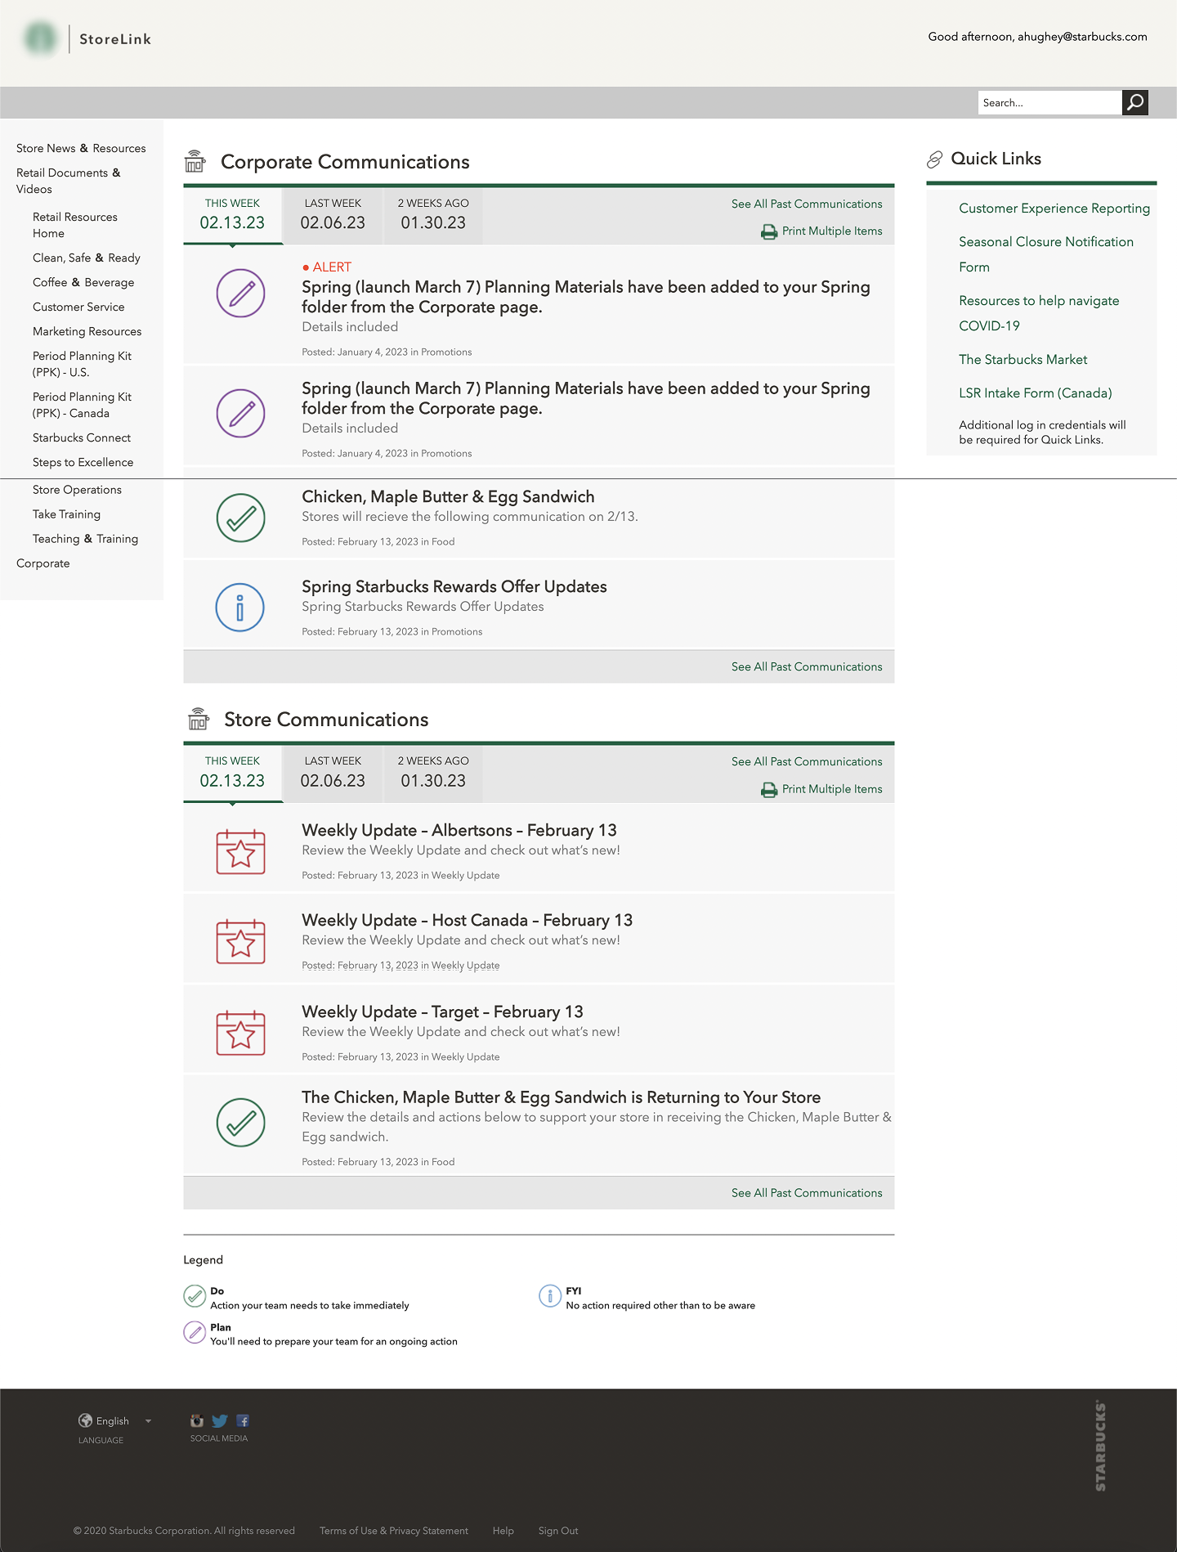Click printer icon in Corporate Communications
Image resolution: width=1177 pixels, height=1552 pixels.
(769, 232)
